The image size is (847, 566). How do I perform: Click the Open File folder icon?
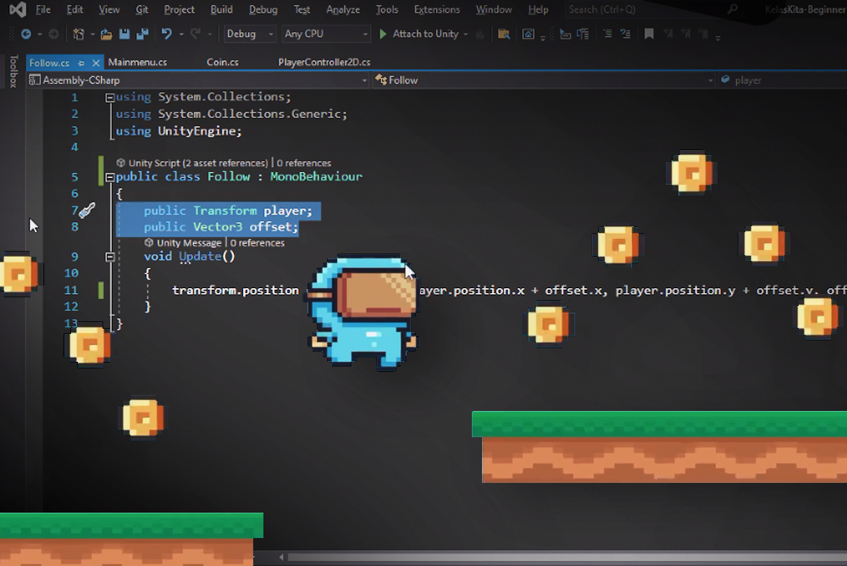[x=107, y=34]
